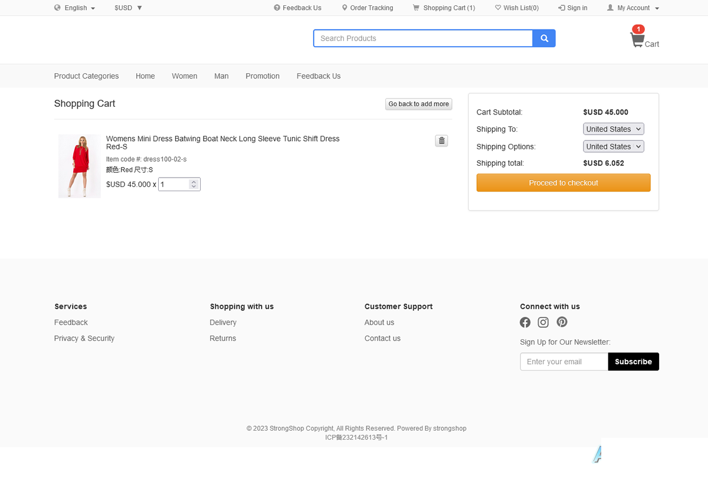This screenshot has width=708, height=488.
Task: Expand the English language dropdown
Action: coord(75,8)
